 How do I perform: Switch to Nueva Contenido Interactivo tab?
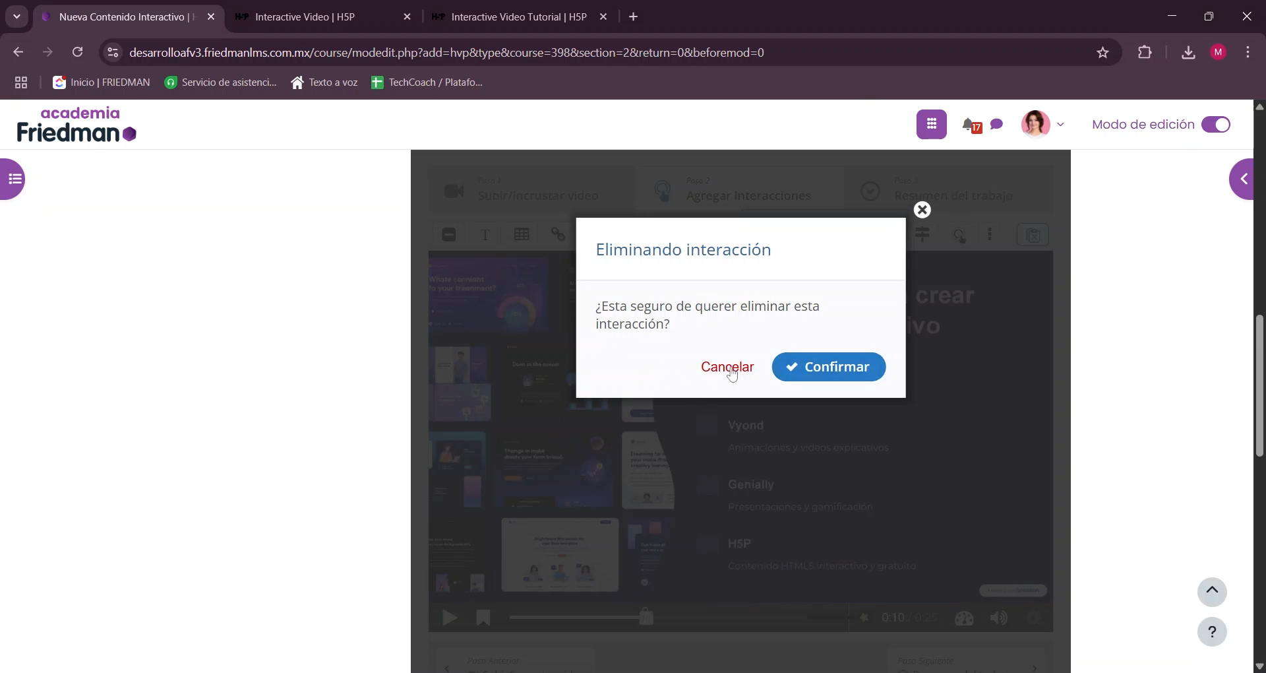(127, 17)
